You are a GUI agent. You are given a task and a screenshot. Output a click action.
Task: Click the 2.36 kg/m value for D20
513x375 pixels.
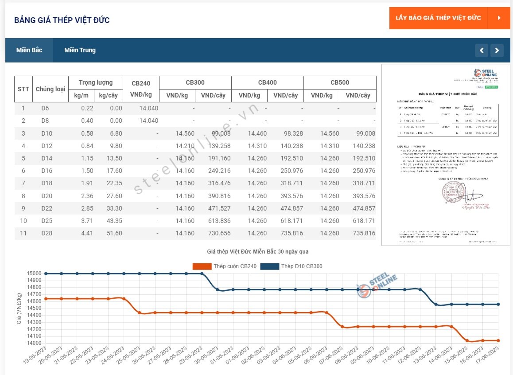click(87, 196)
